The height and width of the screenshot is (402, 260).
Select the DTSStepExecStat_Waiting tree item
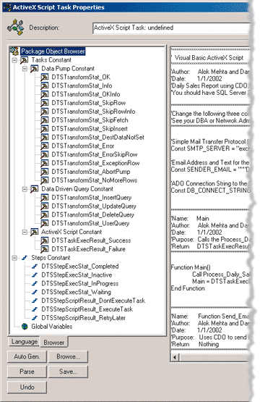(x=76, y=292)
